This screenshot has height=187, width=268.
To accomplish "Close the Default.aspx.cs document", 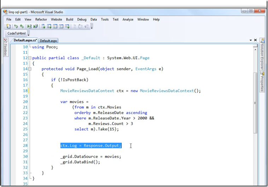I will point(255,40).
